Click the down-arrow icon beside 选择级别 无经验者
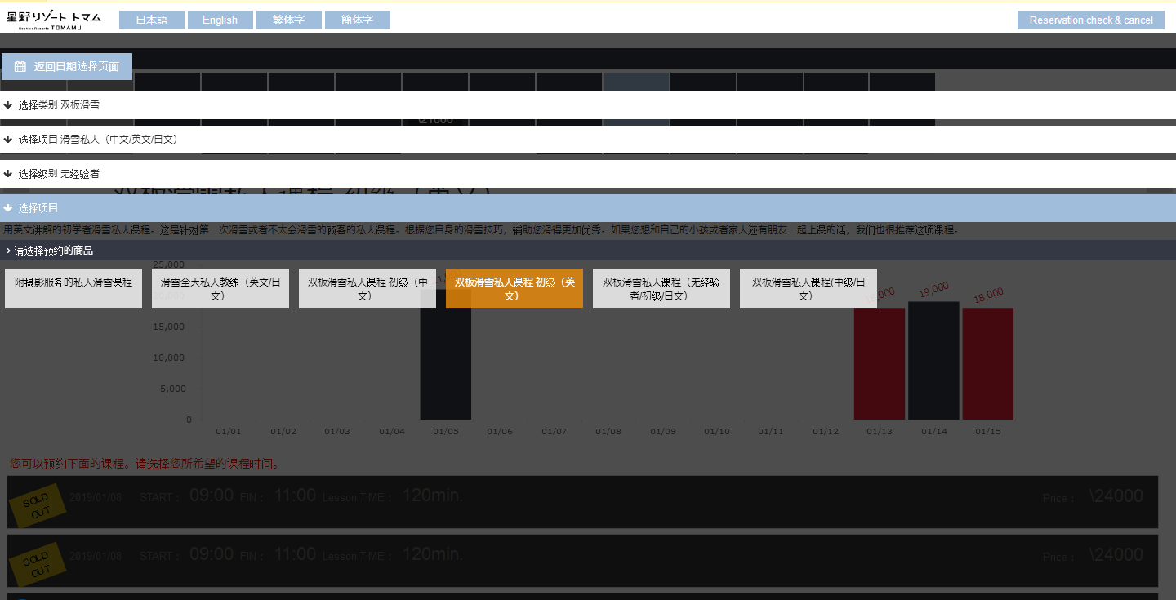This screenshot has height=600, width=1176. [x=7, y=173]
